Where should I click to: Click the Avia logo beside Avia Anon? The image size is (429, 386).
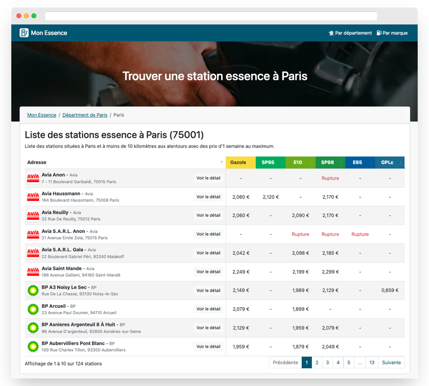(33, 178)
